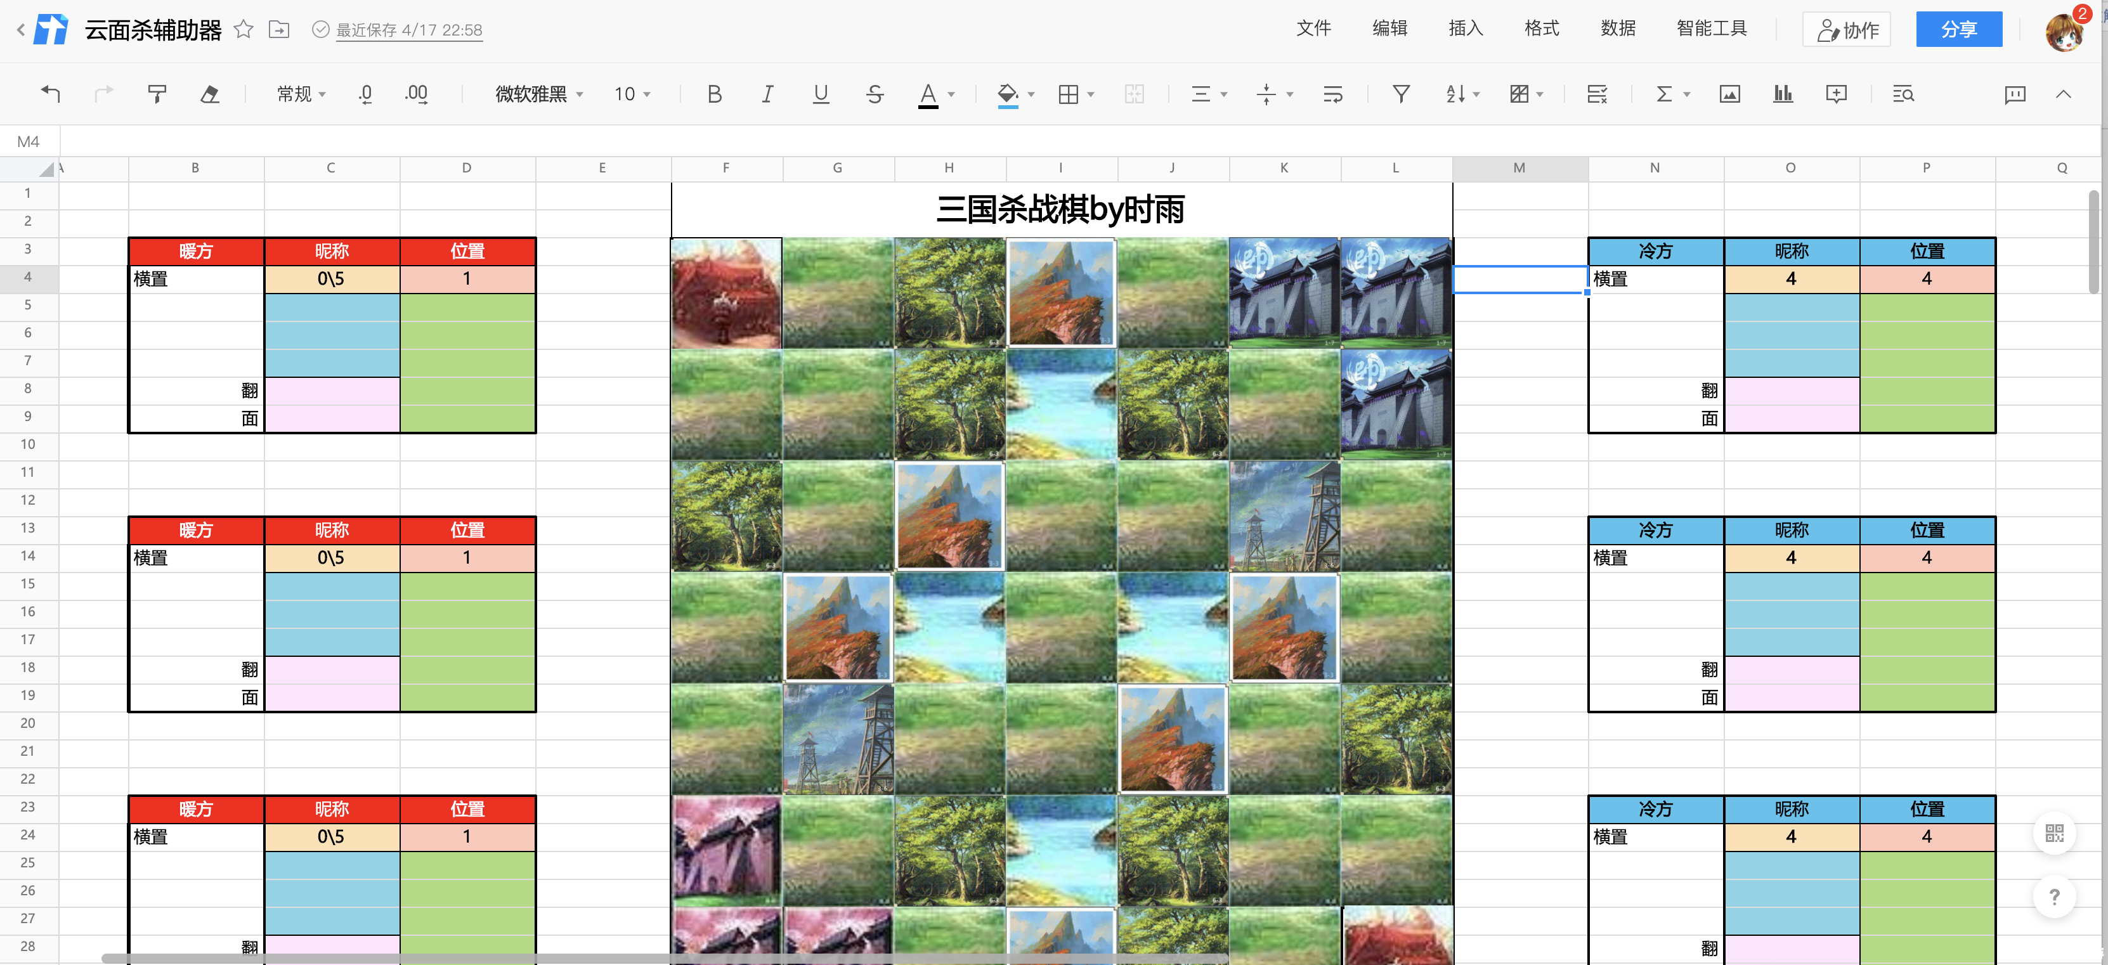Click the merge cells icon
Viewport: 2108px width, 965px height.
1134,94
